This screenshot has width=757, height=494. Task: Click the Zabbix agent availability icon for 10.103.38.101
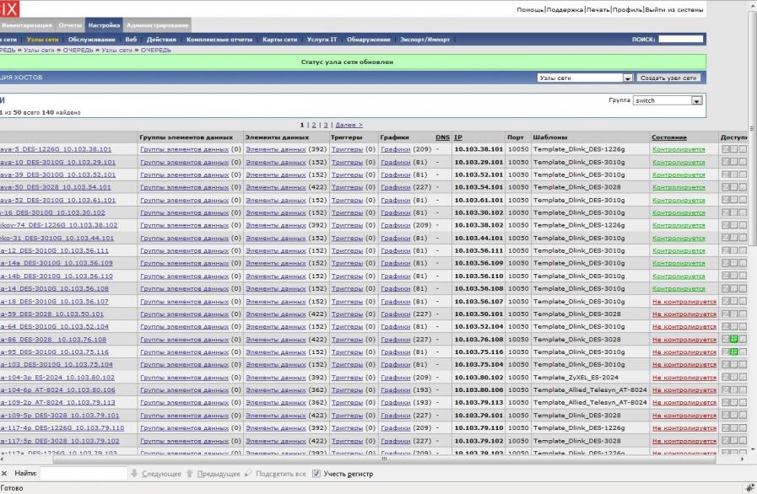click(725, 149)
